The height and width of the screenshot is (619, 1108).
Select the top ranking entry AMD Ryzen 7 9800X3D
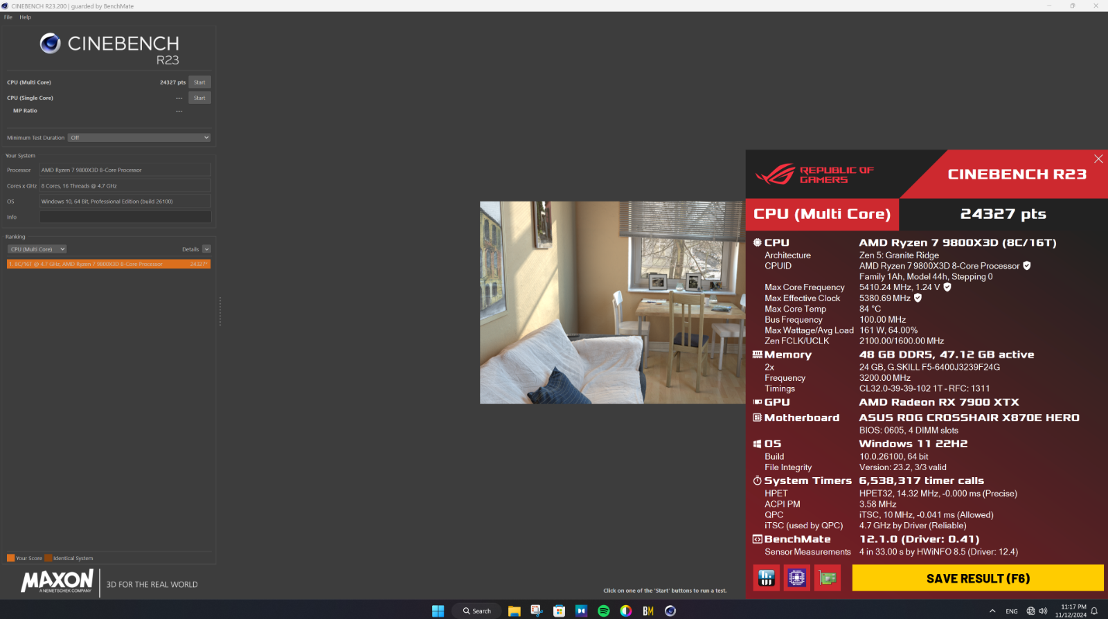pyautogui.click(x=109, y=264)
